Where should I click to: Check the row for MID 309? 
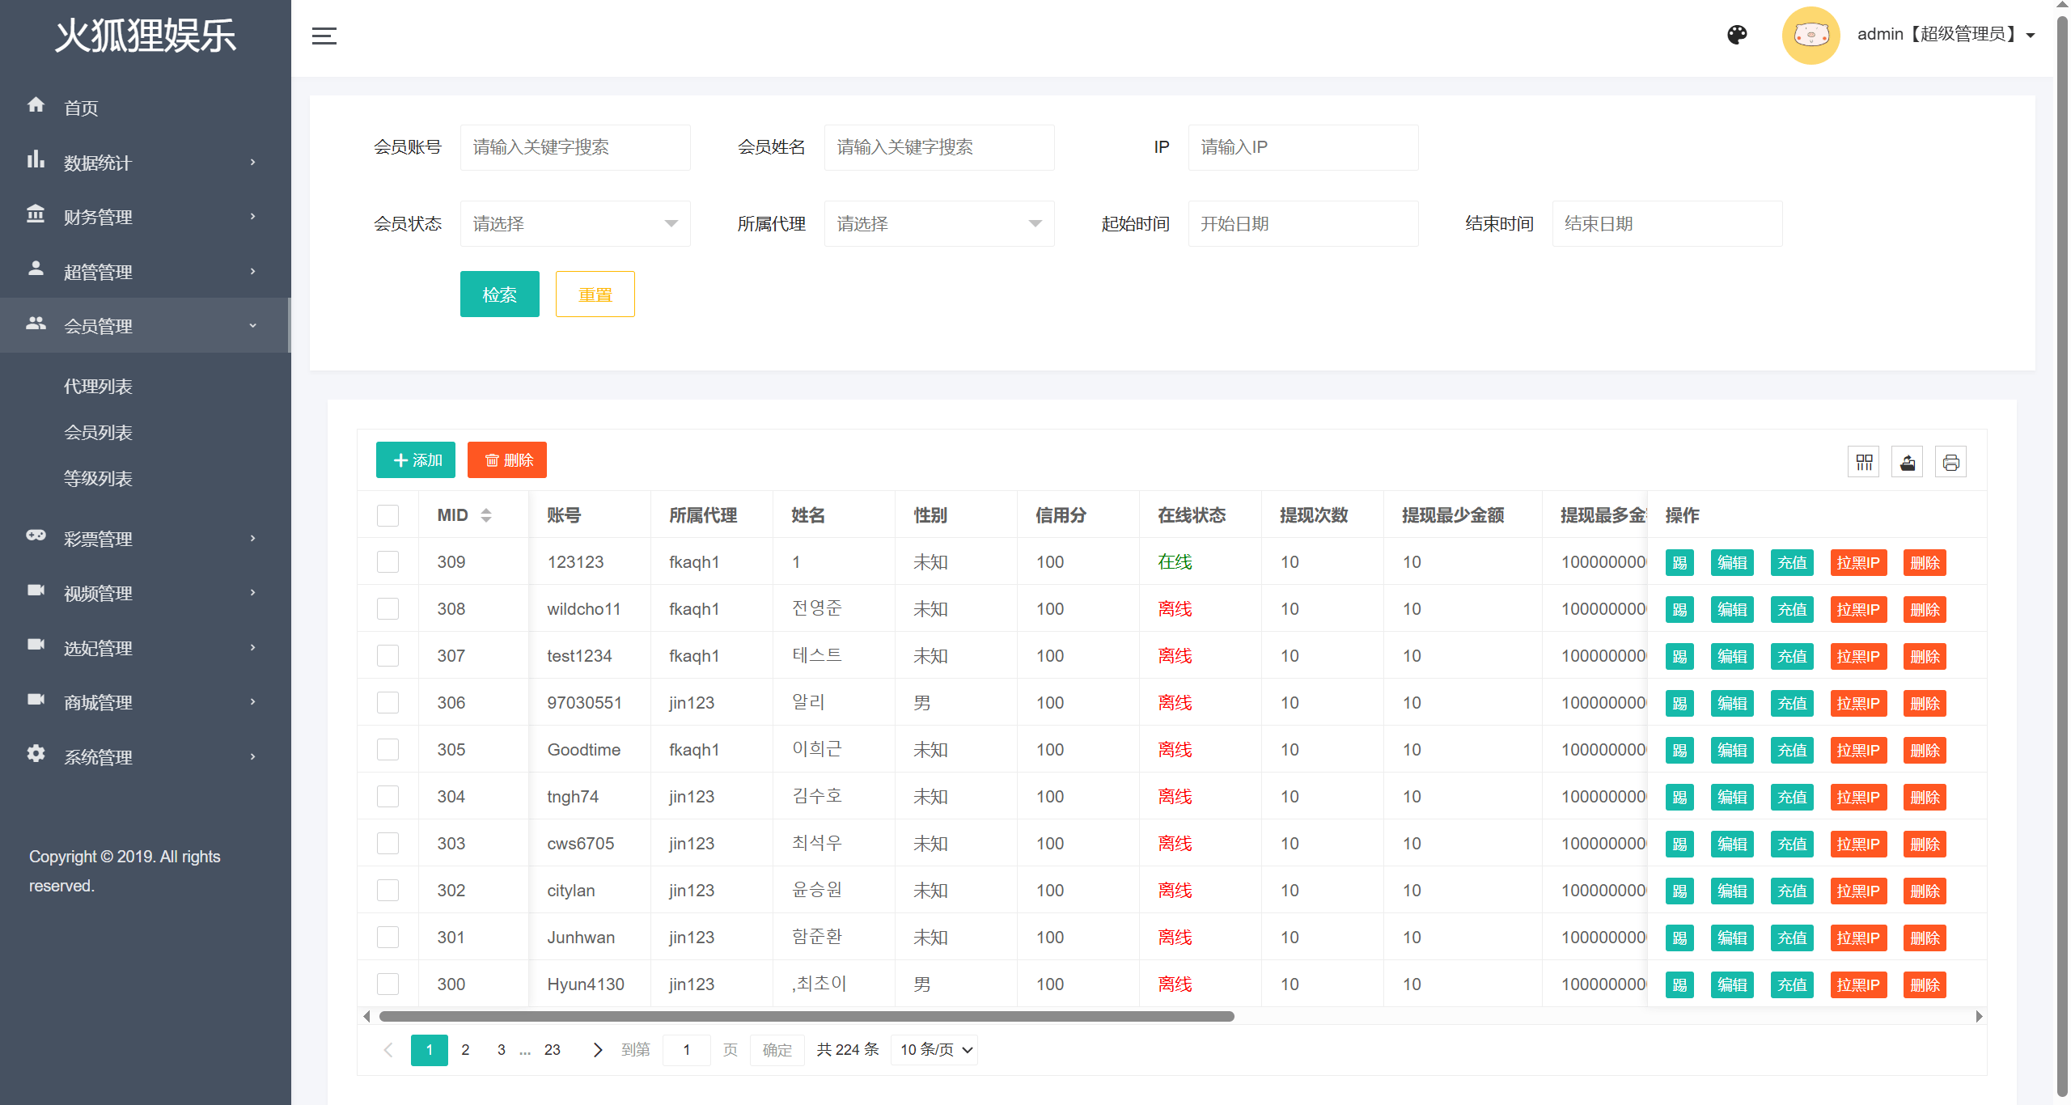point(388,562)
